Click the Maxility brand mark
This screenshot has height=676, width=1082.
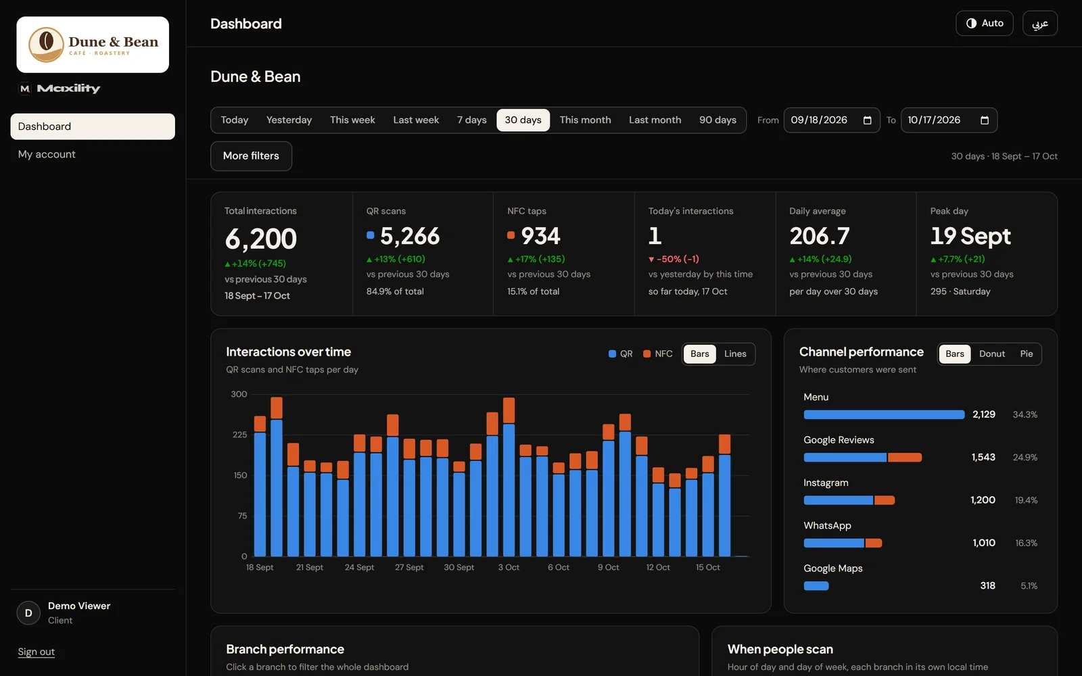point(60,89)
